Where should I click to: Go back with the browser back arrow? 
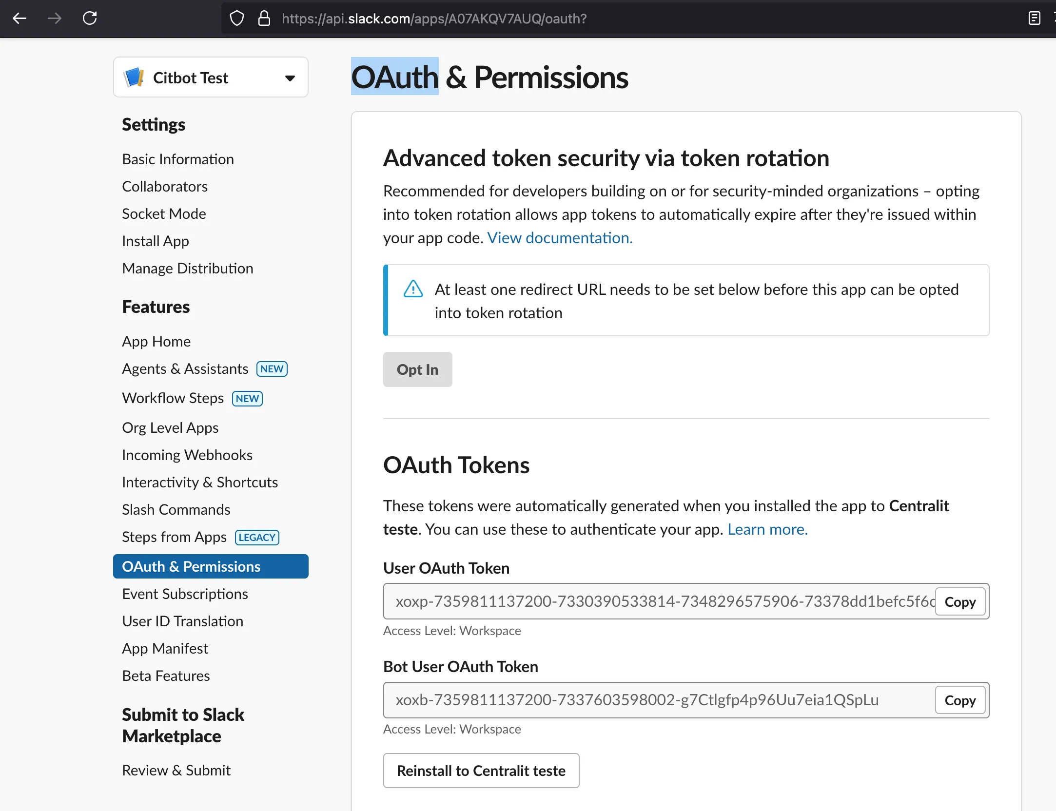point(20,19)
